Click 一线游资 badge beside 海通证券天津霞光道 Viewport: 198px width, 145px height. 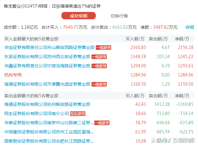(x=99, y=84)
